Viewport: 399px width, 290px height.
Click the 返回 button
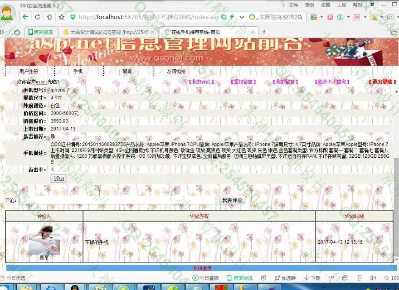[x=59, y=179]
